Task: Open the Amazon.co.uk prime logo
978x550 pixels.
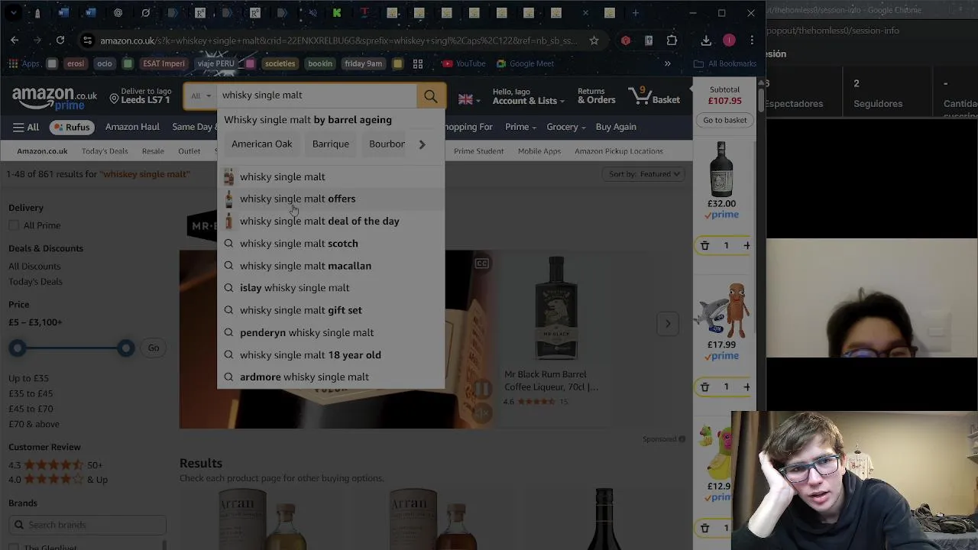Action: tap(54, 99)
